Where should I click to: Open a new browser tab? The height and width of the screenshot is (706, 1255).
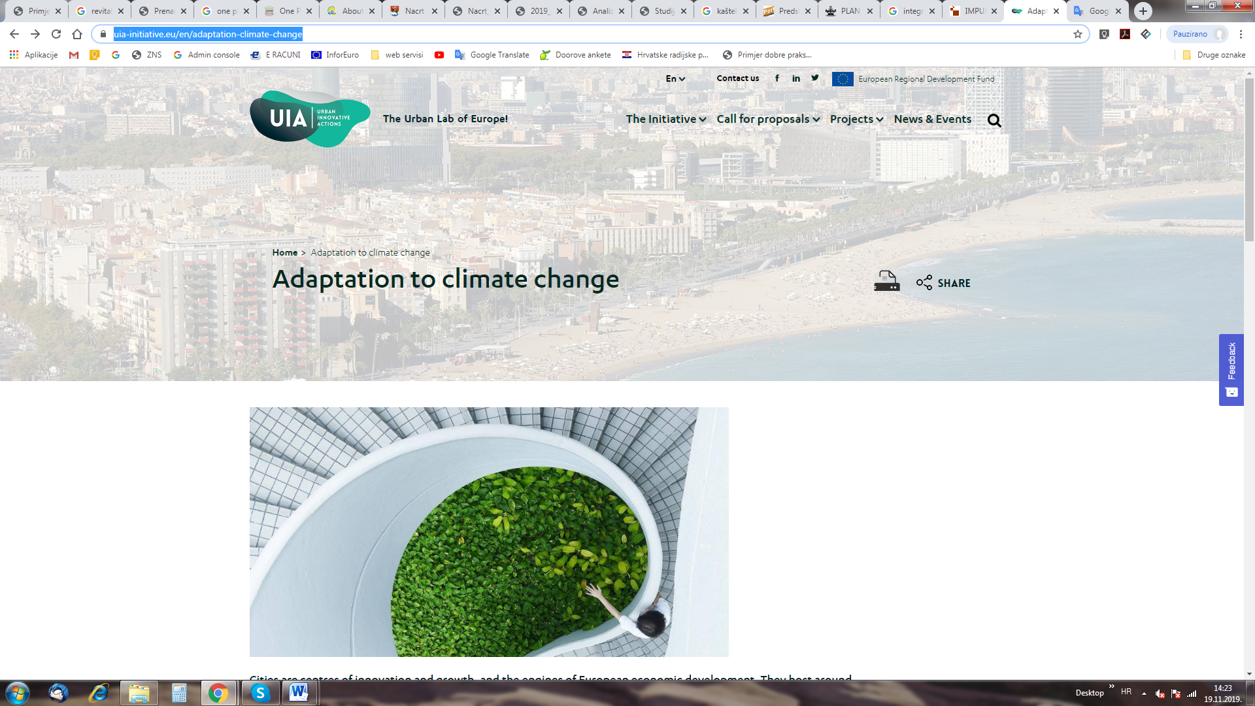[x=1143, y=11]
